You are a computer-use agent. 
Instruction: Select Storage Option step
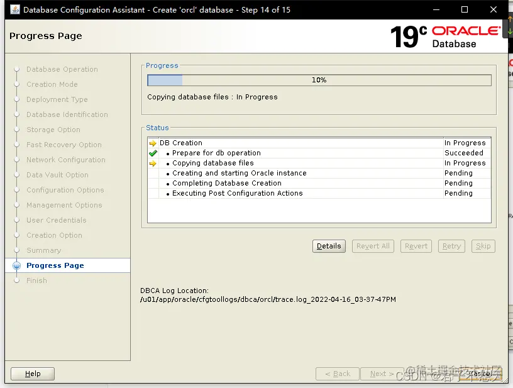click(x=53, y=130)
